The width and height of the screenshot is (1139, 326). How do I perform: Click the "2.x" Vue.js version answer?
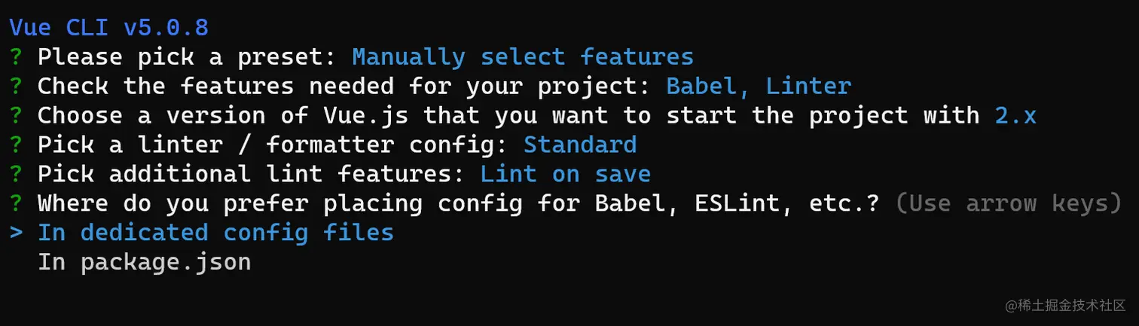(1015, 116)
